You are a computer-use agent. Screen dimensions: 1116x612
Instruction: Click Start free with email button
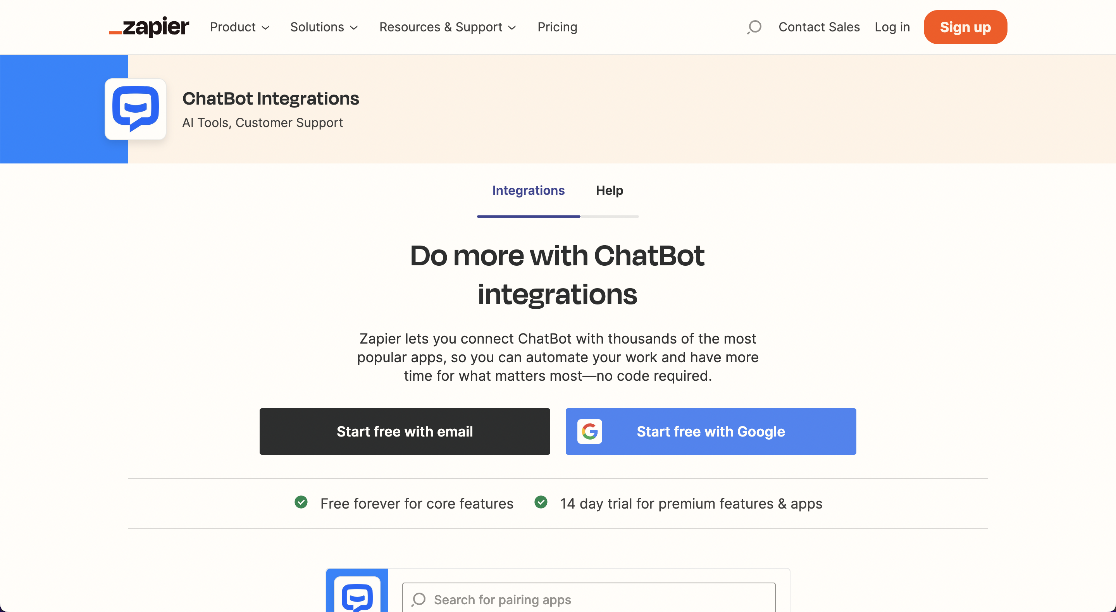(x=405, y=431)
